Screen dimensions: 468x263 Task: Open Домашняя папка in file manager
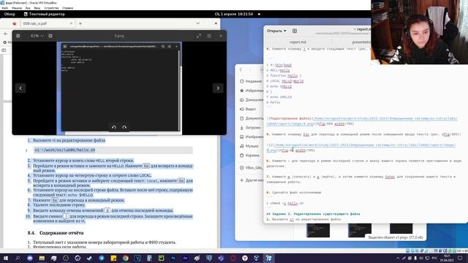click(x=251, y=99)
